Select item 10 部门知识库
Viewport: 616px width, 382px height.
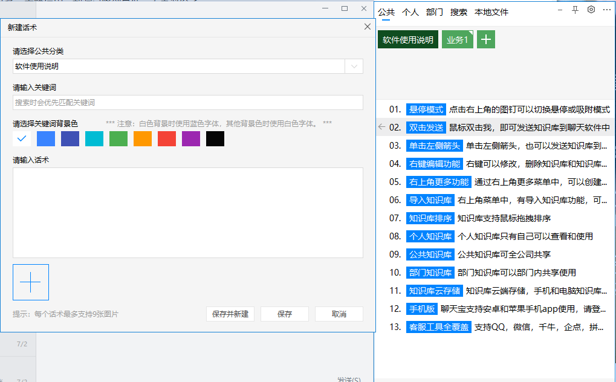pyautogui.click(x=495, y=273)
